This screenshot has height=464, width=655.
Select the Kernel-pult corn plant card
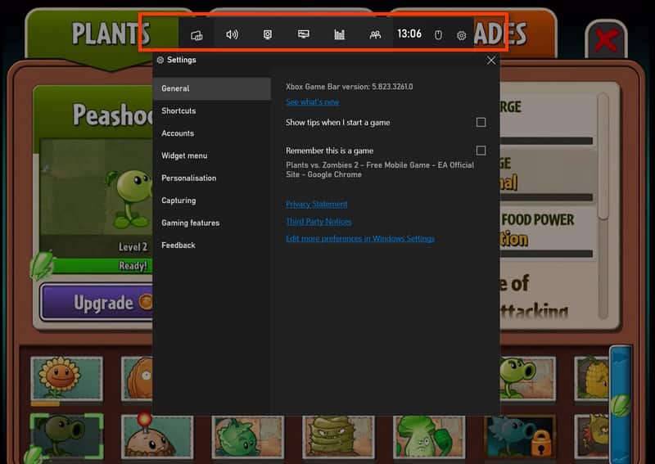[591, 379]
